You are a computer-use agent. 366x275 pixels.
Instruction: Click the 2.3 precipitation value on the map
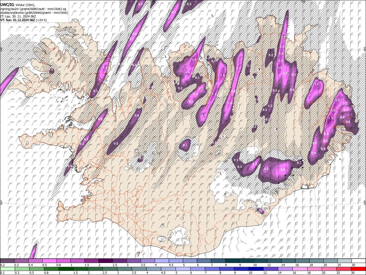[331, 118]
